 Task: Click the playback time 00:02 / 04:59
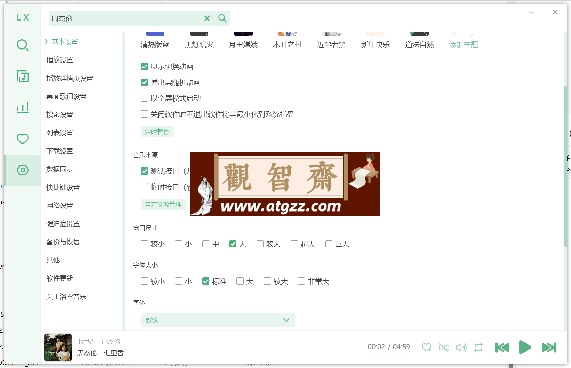pos(389,347)
